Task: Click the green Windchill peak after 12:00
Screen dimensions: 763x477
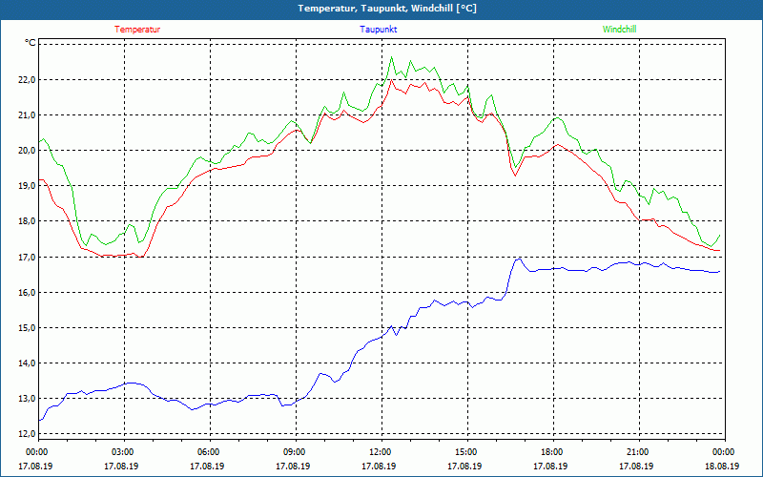Action: 391,57
